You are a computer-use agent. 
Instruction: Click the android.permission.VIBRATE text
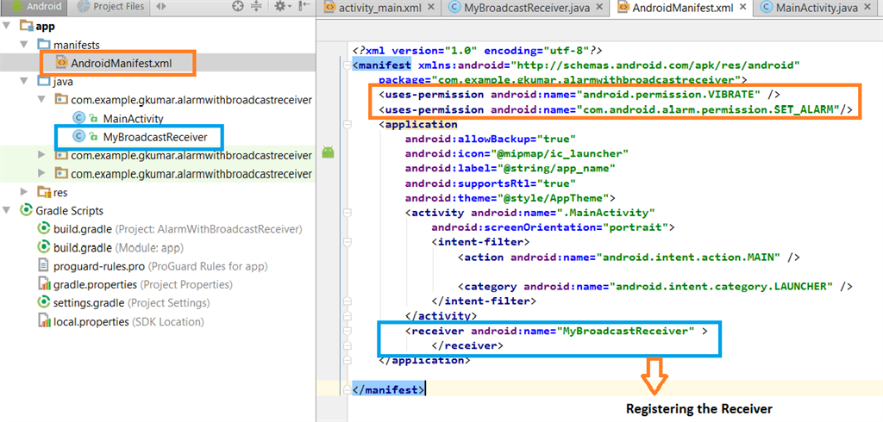670,95
